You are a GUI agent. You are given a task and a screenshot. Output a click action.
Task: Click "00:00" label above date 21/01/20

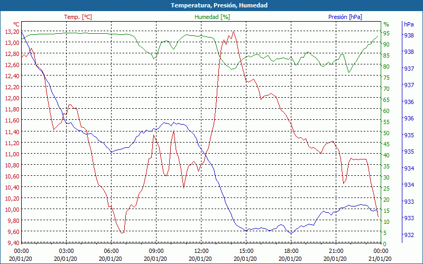[x=381, y=251]
